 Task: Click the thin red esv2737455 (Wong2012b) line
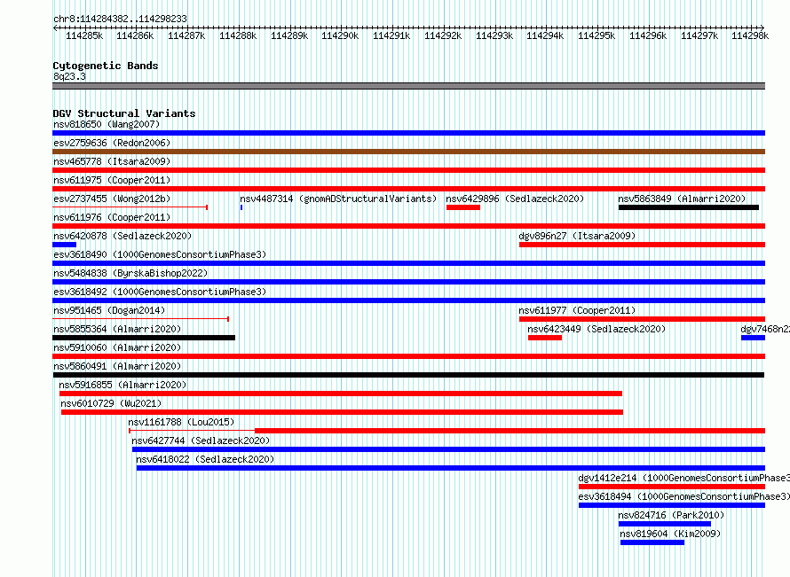[130, 207]
